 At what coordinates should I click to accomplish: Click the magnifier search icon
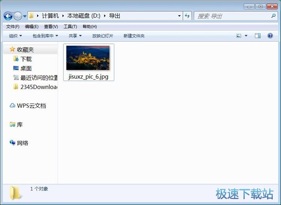tap(273, 16)
